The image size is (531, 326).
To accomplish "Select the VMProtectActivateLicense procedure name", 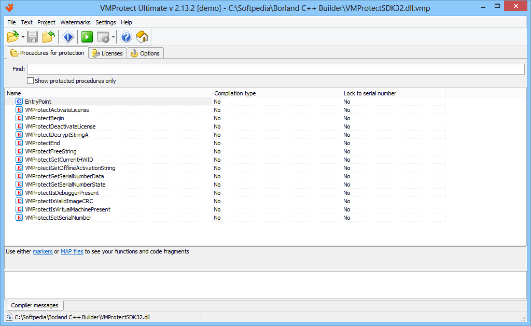I will click(57, 110).
